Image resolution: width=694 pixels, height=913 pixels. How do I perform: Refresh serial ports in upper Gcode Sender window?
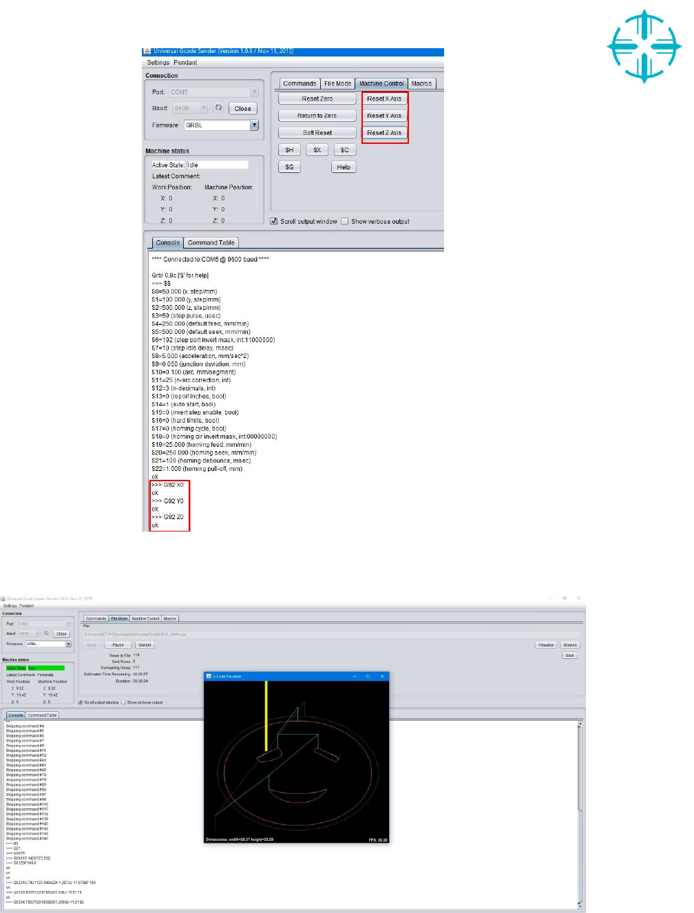[x=218, y=107]
